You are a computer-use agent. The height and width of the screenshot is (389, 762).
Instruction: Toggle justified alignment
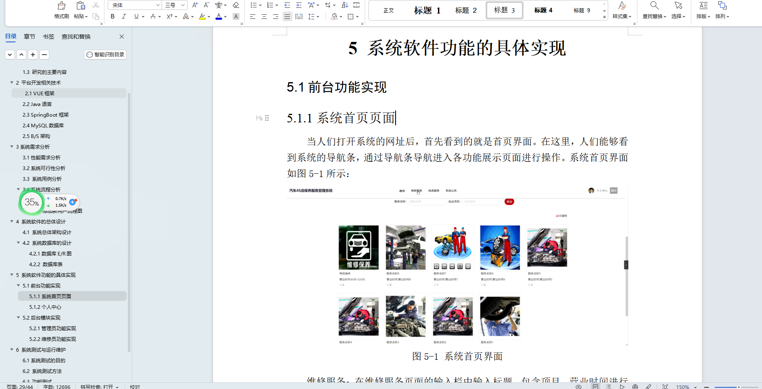point(287,16)
